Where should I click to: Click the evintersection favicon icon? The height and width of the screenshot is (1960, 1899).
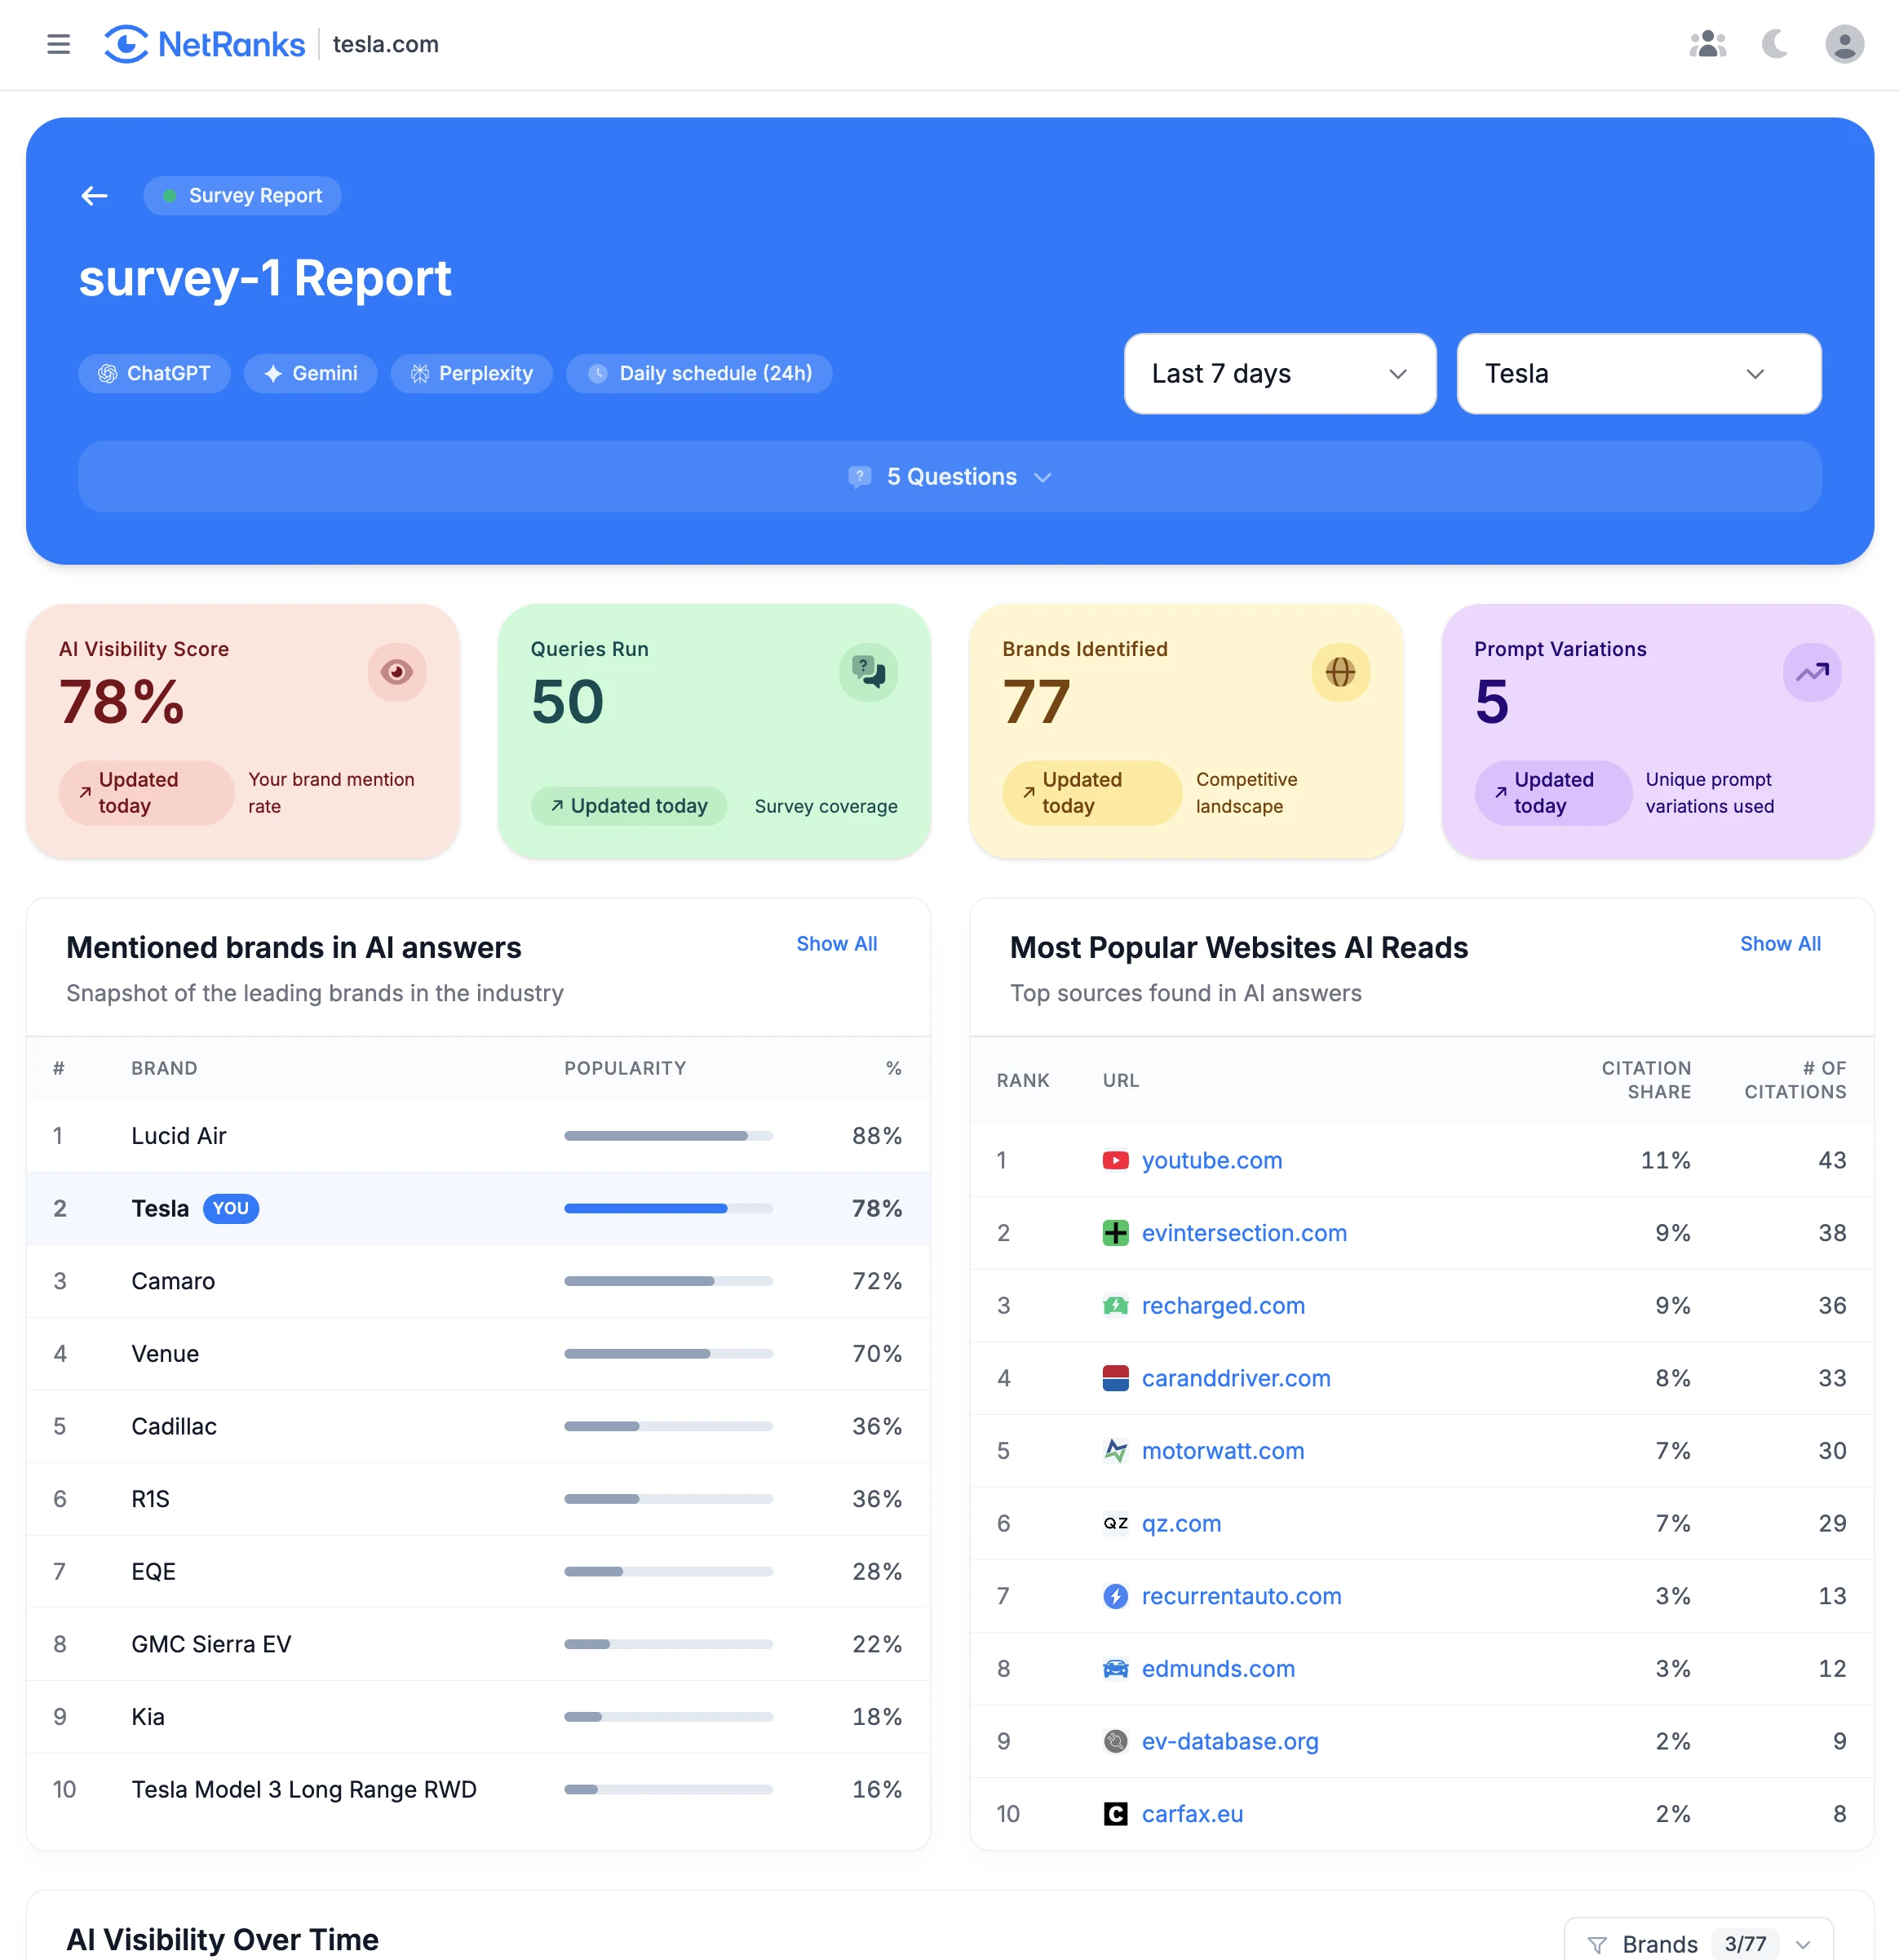pyautogui.click(x=1115, y=1233)
